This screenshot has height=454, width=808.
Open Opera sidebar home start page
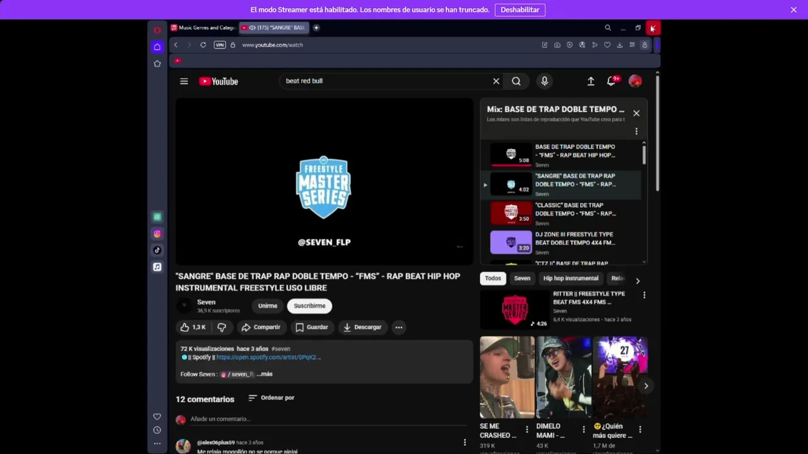pyautogui.click(x=157, y=47)
